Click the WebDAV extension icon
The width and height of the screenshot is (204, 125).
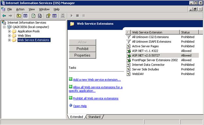pyautogui.click(x=128, y=74)
